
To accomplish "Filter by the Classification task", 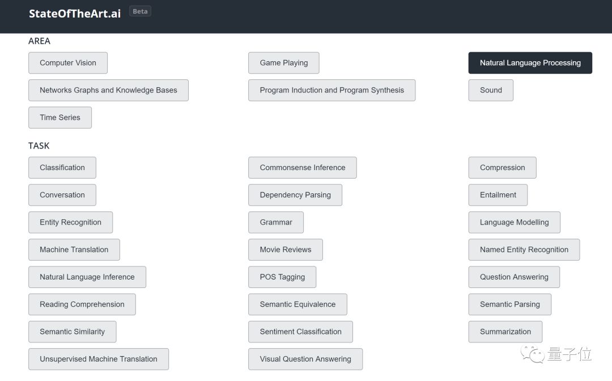I will pos(62,168).
